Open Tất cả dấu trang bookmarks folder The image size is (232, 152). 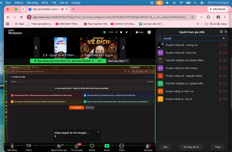pyautogui.click(x=215, y=24)
